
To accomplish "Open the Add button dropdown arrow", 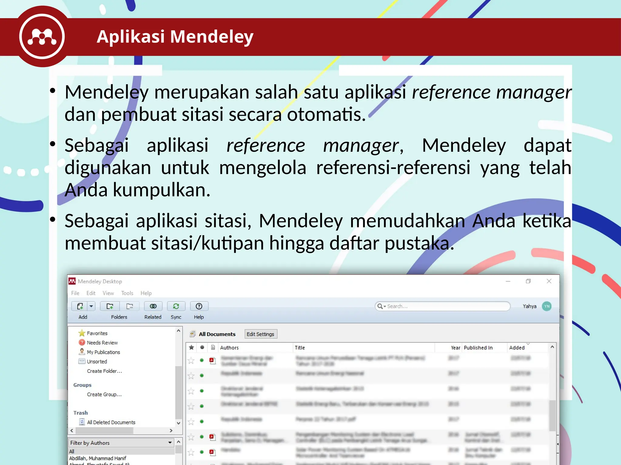I will click(x=91, y=306).
